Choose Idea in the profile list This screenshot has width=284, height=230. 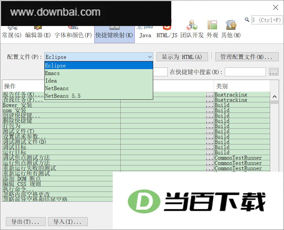pyautogui.click(x=99, y=81)
